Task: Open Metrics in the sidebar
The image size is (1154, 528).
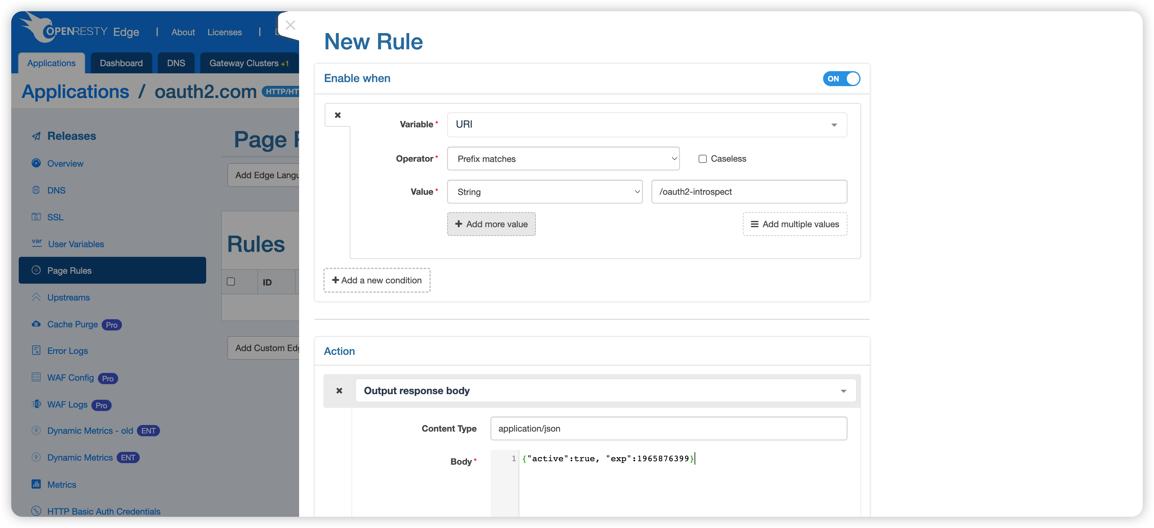Action: point(62,485)
